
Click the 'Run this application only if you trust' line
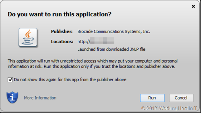[110, 66]
